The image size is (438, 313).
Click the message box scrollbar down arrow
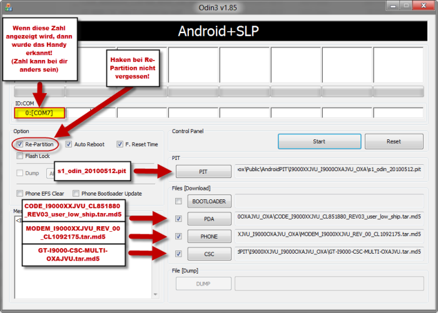click(155, 294)
